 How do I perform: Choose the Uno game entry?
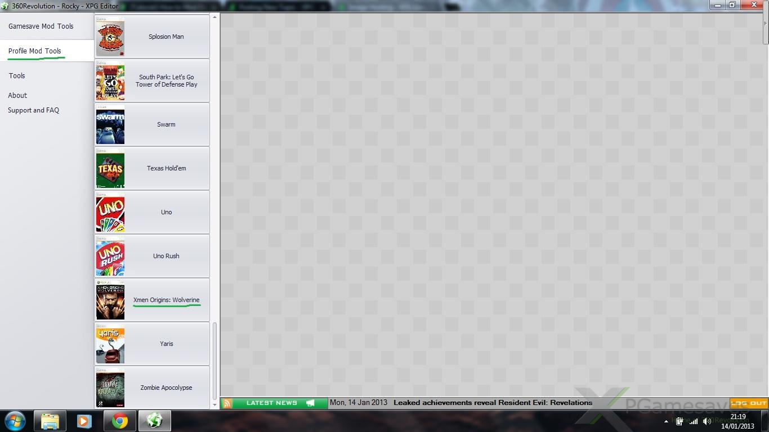pyautogui.click(x=166, y=212)
